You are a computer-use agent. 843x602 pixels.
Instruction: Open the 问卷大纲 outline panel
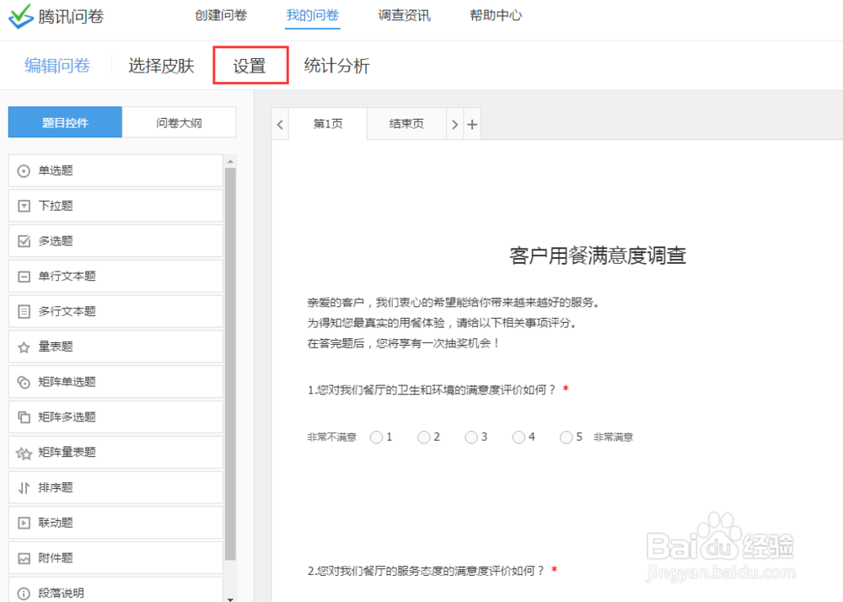(x=179, y=121)
